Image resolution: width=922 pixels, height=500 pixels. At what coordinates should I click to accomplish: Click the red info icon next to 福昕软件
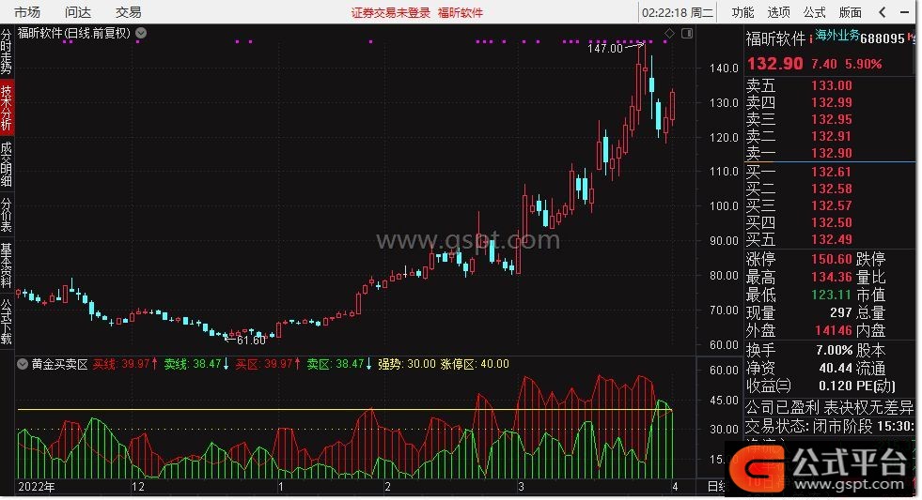tap(811, 39)
